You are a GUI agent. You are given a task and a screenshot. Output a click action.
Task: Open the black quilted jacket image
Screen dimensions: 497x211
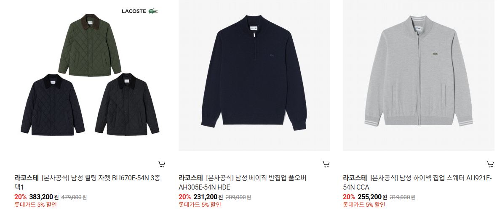pos(127,104)
